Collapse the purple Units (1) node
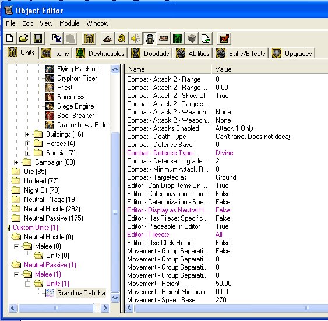The width and height of the screenshot is (328, 321). point(27,284)
